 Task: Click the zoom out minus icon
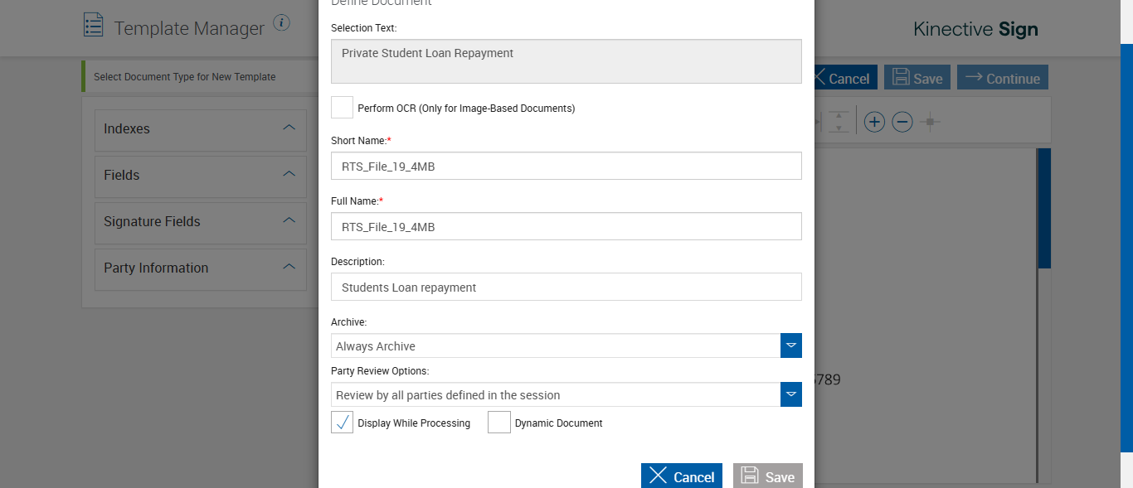902,123
